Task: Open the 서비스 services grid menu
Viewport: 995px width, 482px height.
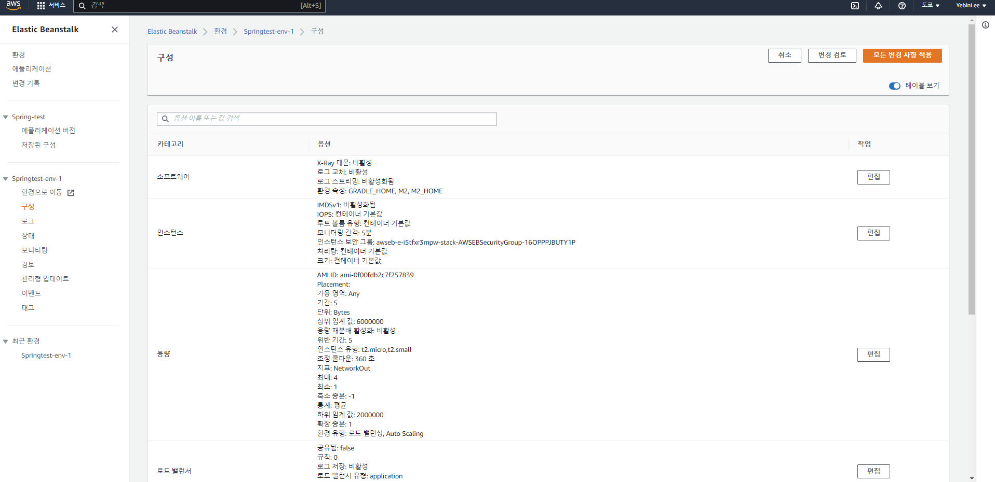Action: click(x=51, y=5)
